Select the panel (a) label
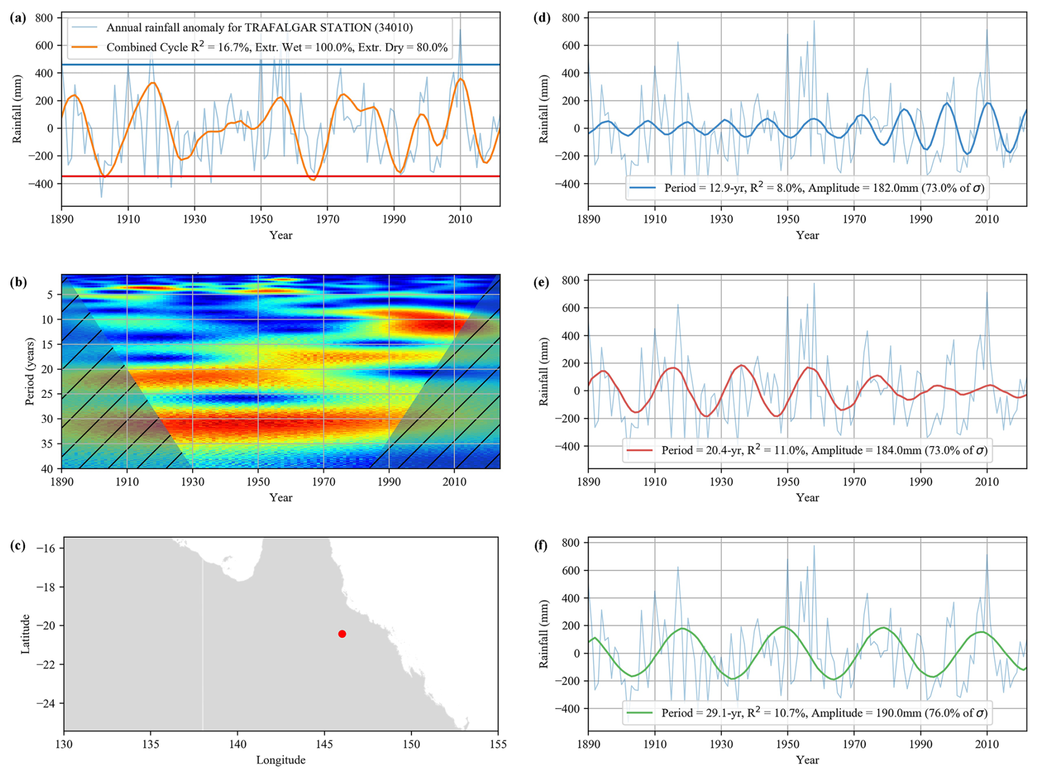 click(18, 18)
